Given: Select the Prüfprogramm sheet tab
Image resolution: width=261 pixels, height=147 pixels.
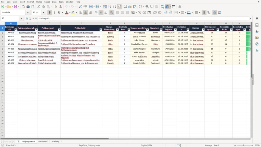Looking at the screenshot, I should tap(28, 141).
